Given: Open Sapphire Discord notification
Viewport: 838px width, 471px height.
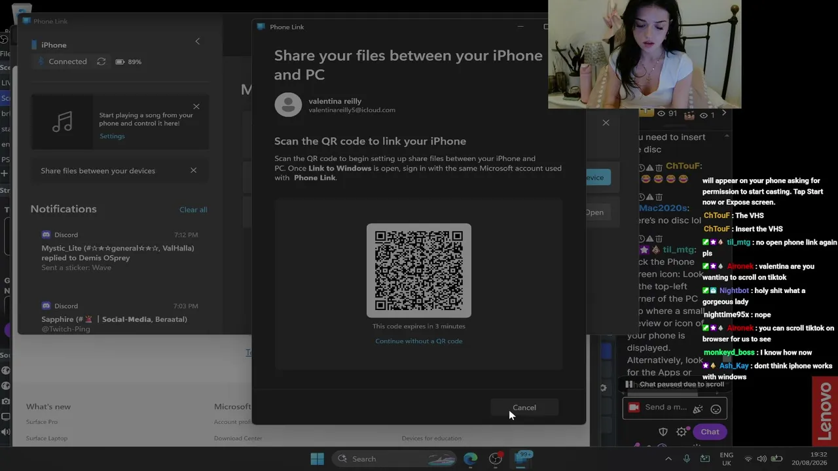Looking at the screenshot, I should [x=119, y=315].
